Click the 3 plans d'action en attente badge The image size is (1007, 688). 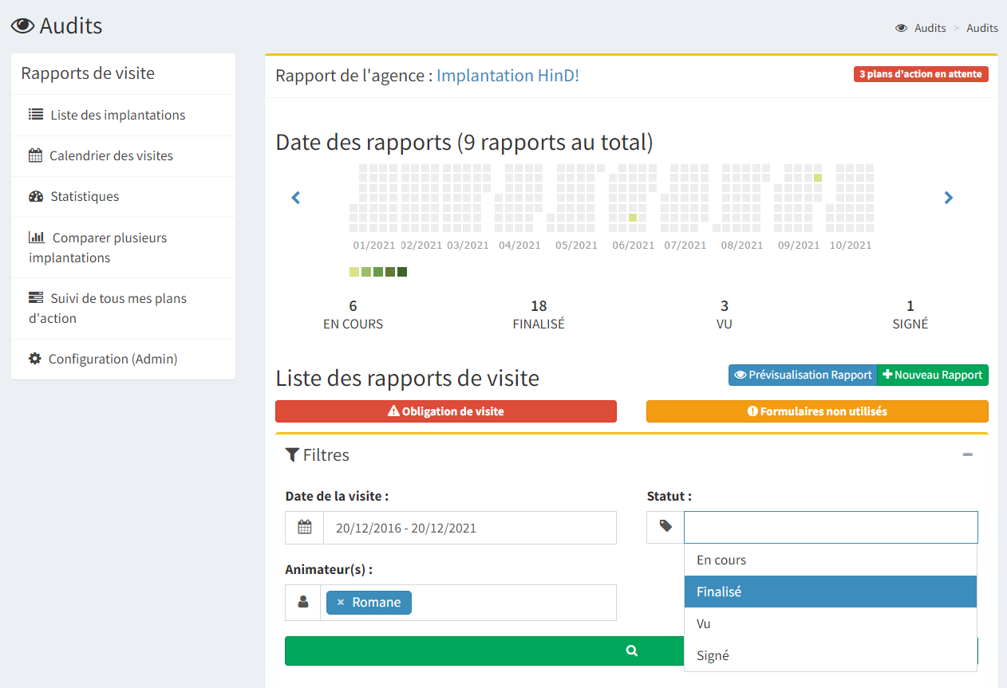(x=921, y=74)
